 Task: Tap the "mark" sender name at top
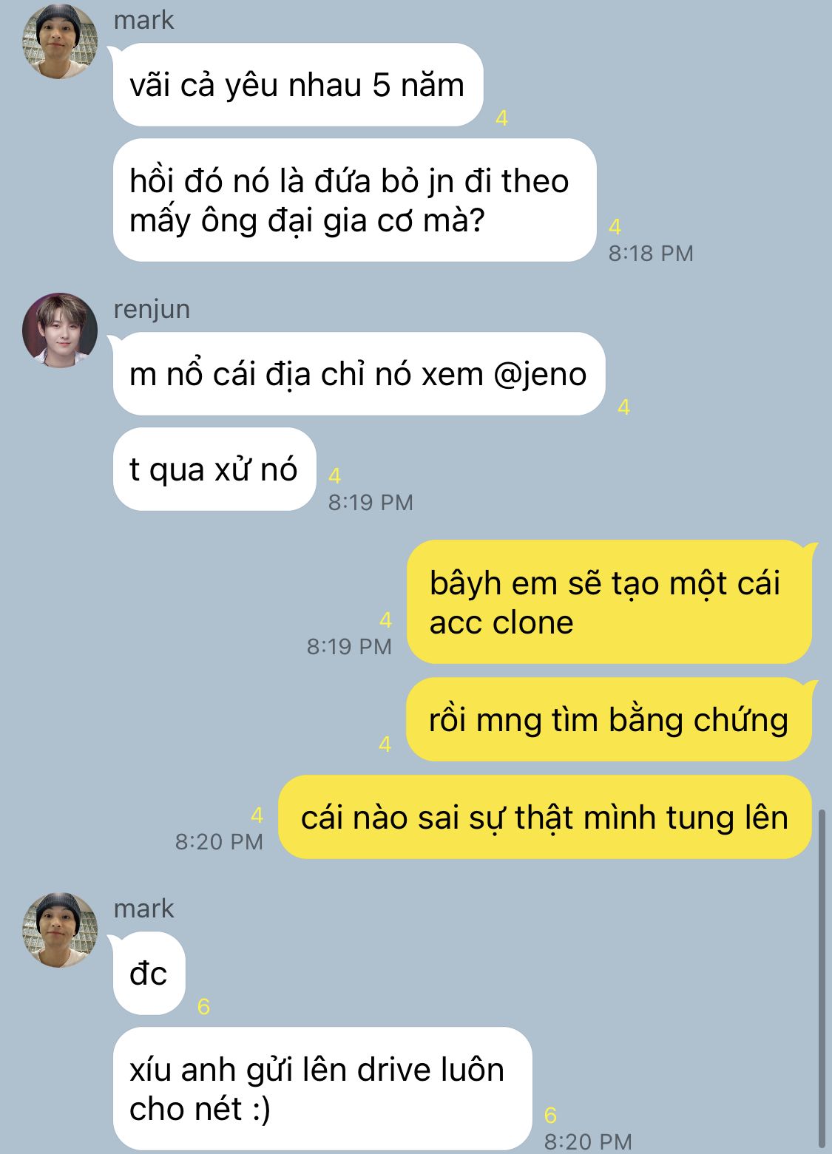click(143, 20)
